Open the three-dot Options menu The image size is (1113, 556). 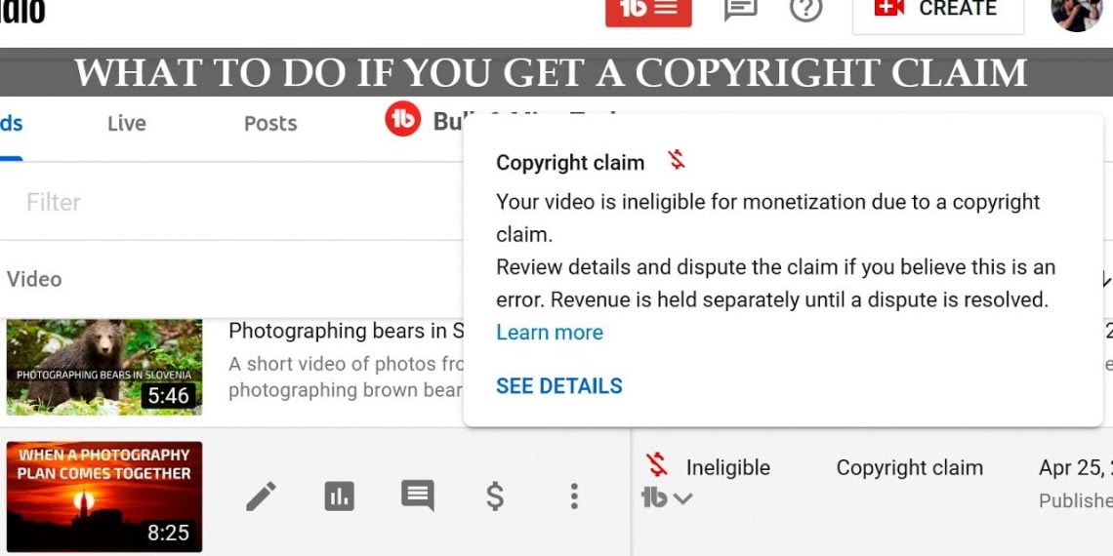[x=574, y=496]
